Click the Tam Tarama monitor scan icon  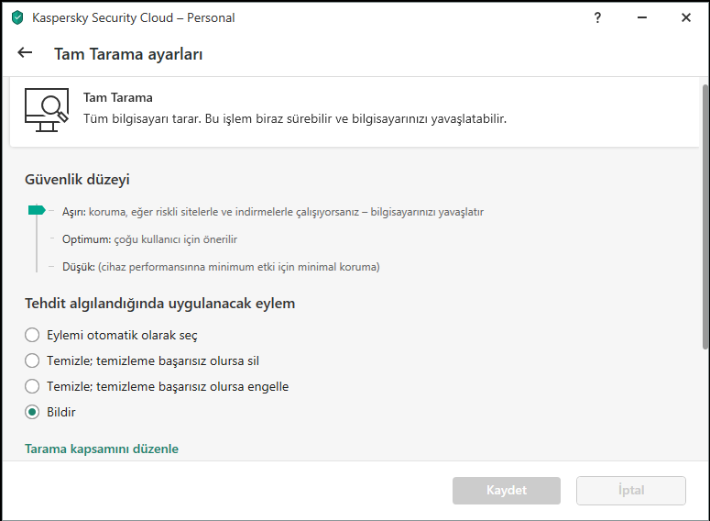click(x=47, y=110)
